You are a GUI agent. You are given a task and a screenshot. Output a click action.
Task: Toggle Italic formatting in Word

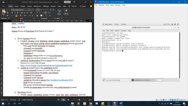(x=15, y=13)
